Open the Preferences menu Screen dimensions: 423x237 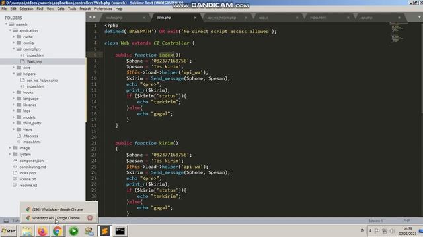click(x=103, y=9)
